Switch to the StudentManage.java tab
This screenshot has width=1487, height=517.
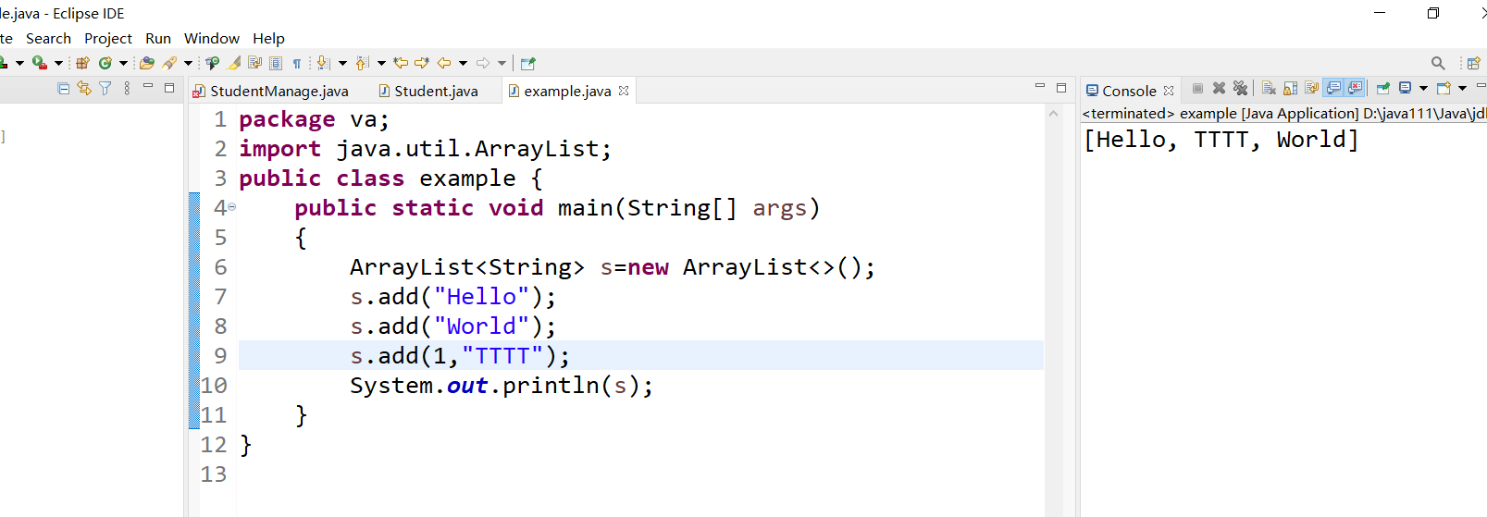tap(271, 91)
